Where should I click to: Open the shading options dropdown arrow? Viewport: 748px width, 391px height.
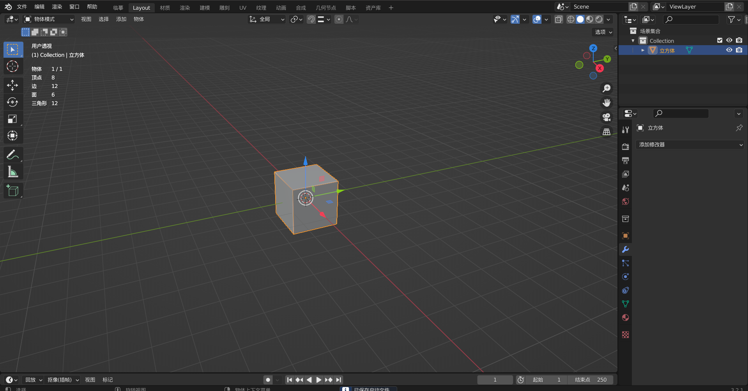[x=608, y=19]
